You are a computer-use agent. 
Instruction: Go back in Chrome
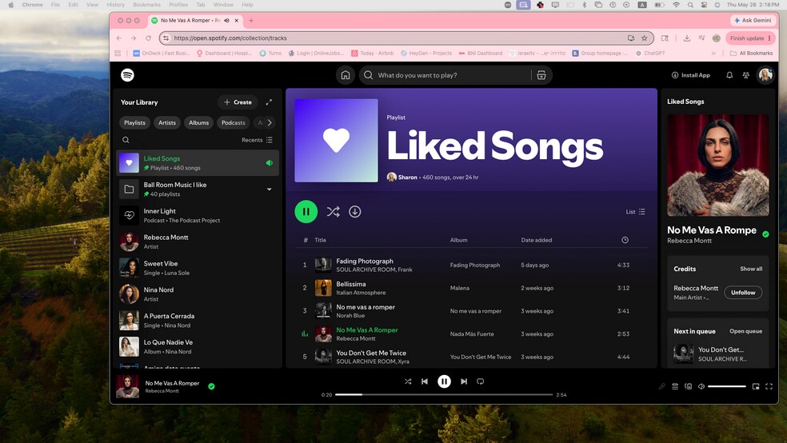click(119, 38)
